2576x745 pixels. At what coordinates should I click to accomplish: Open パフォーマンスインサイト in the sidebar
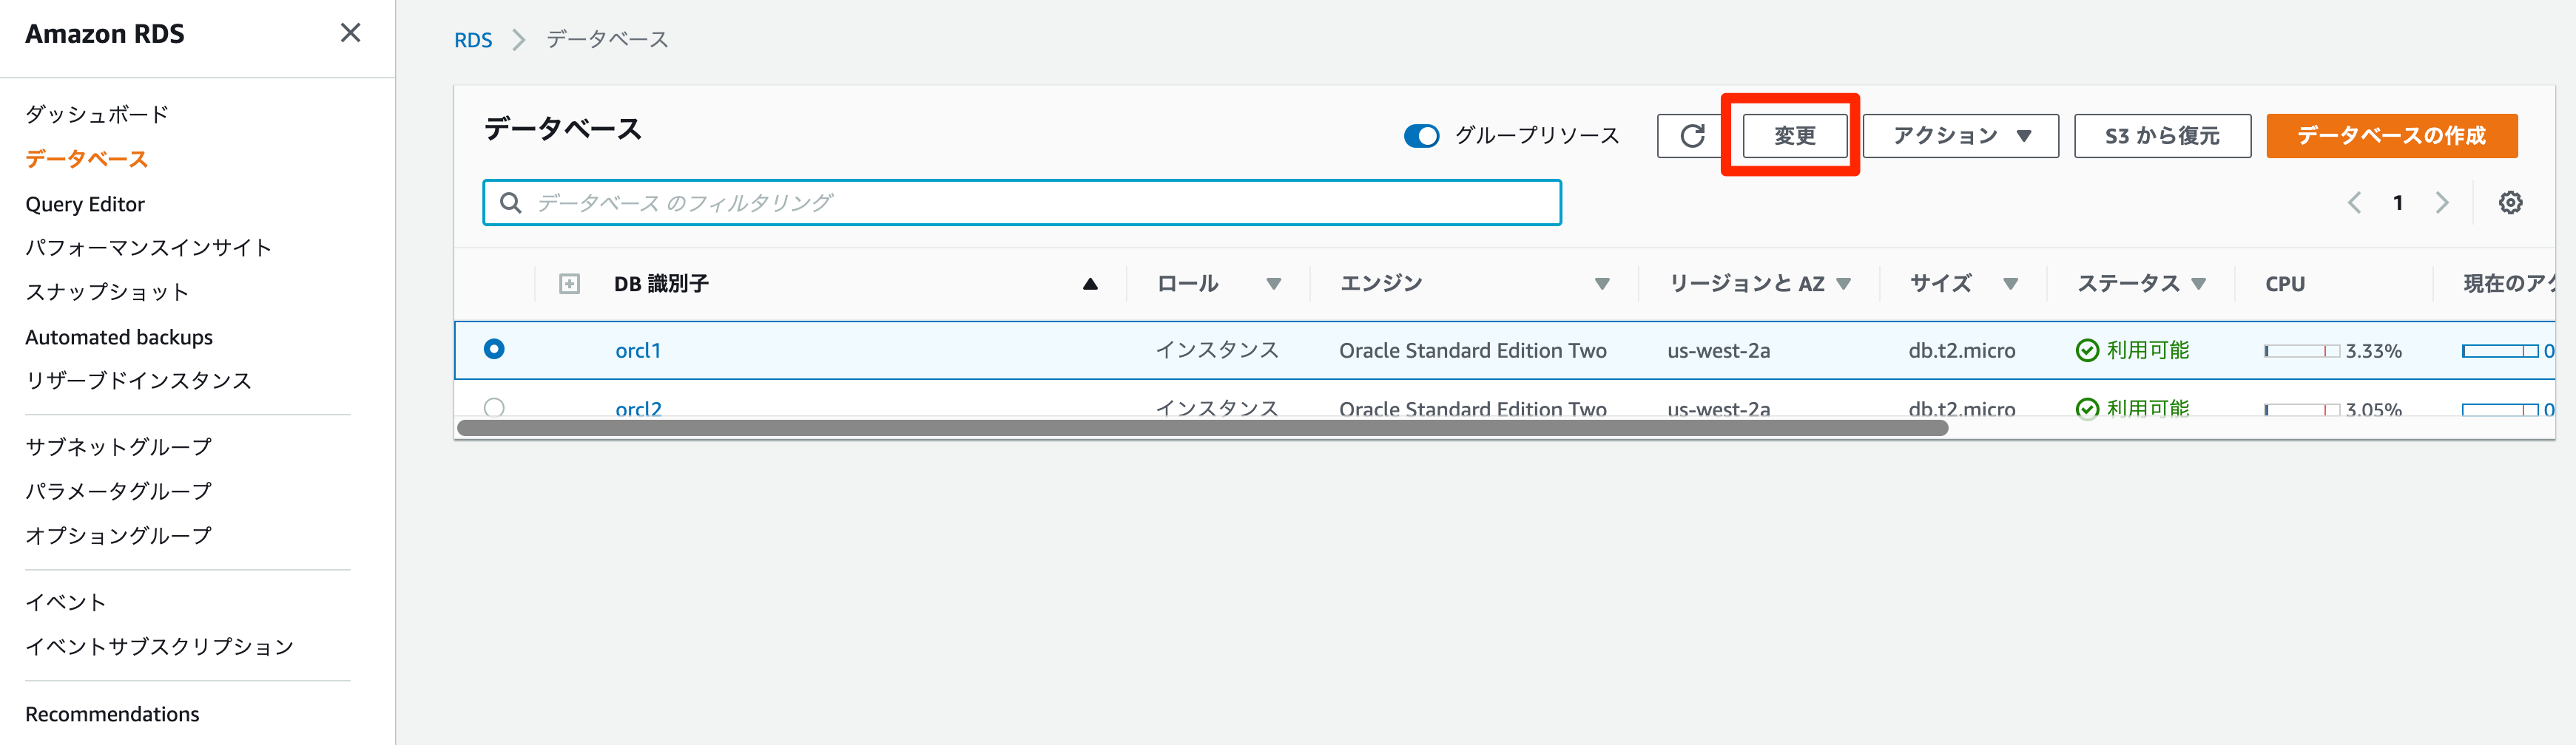(148, 248)
